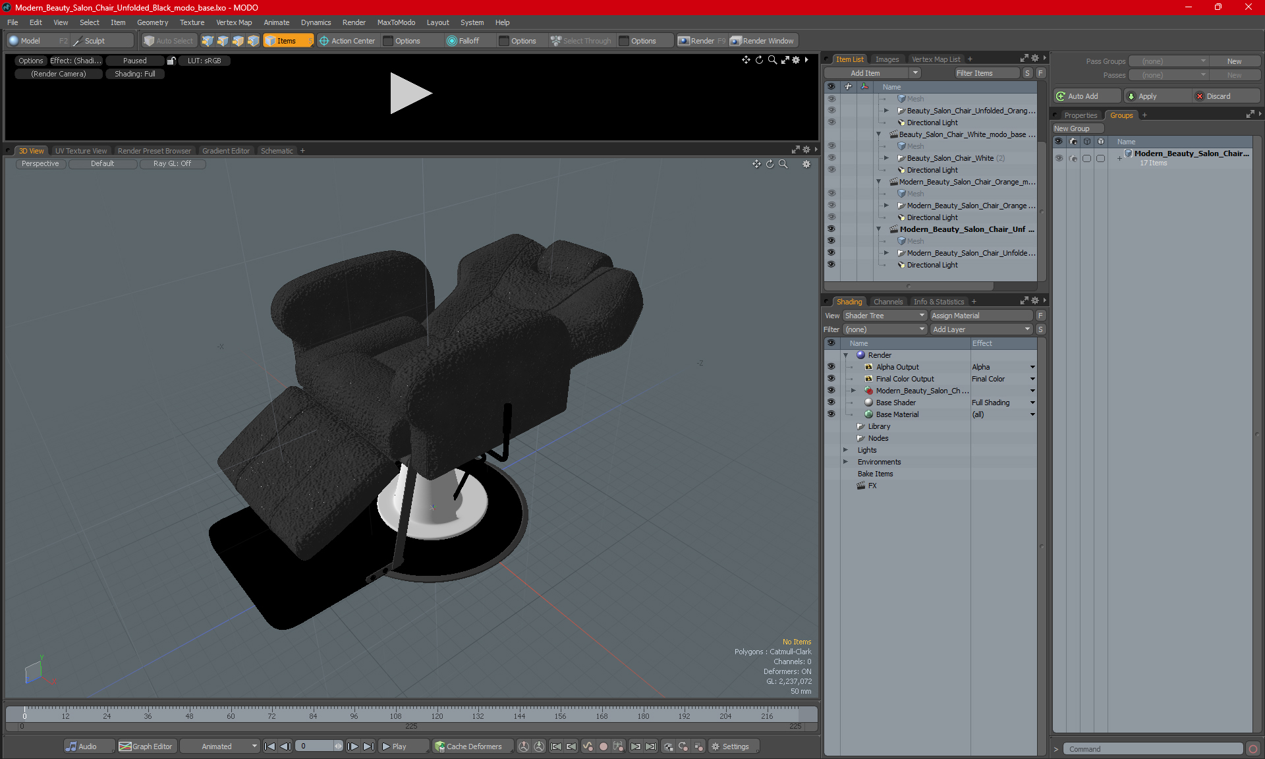The width and height of the screenshot is (1265, 759).
Task: Toggle visibility of Modern_Beauty_Salon_Chair group
Action: tap(1059, 158)
